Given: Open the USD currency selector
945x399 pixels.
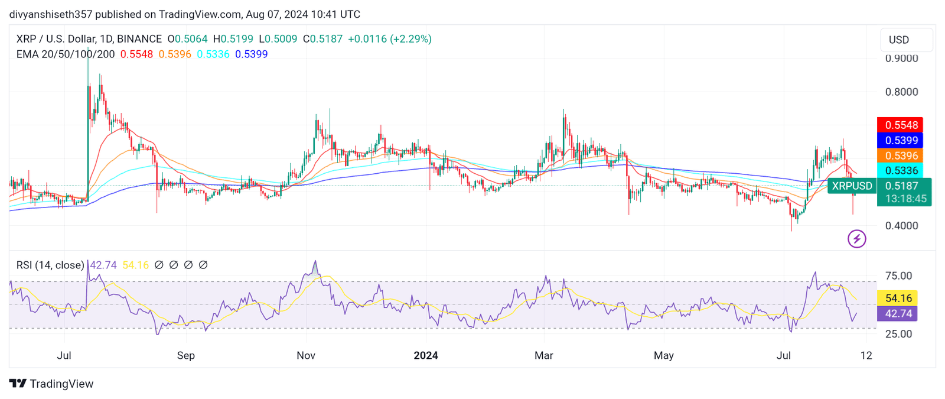Looking at the screenshot, I should pos(906,40).
